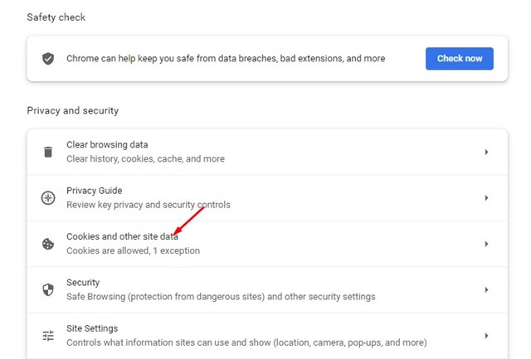Select Cookies and other site data
This screenshot has width=531, height=359.
click(x=267, y=244)
